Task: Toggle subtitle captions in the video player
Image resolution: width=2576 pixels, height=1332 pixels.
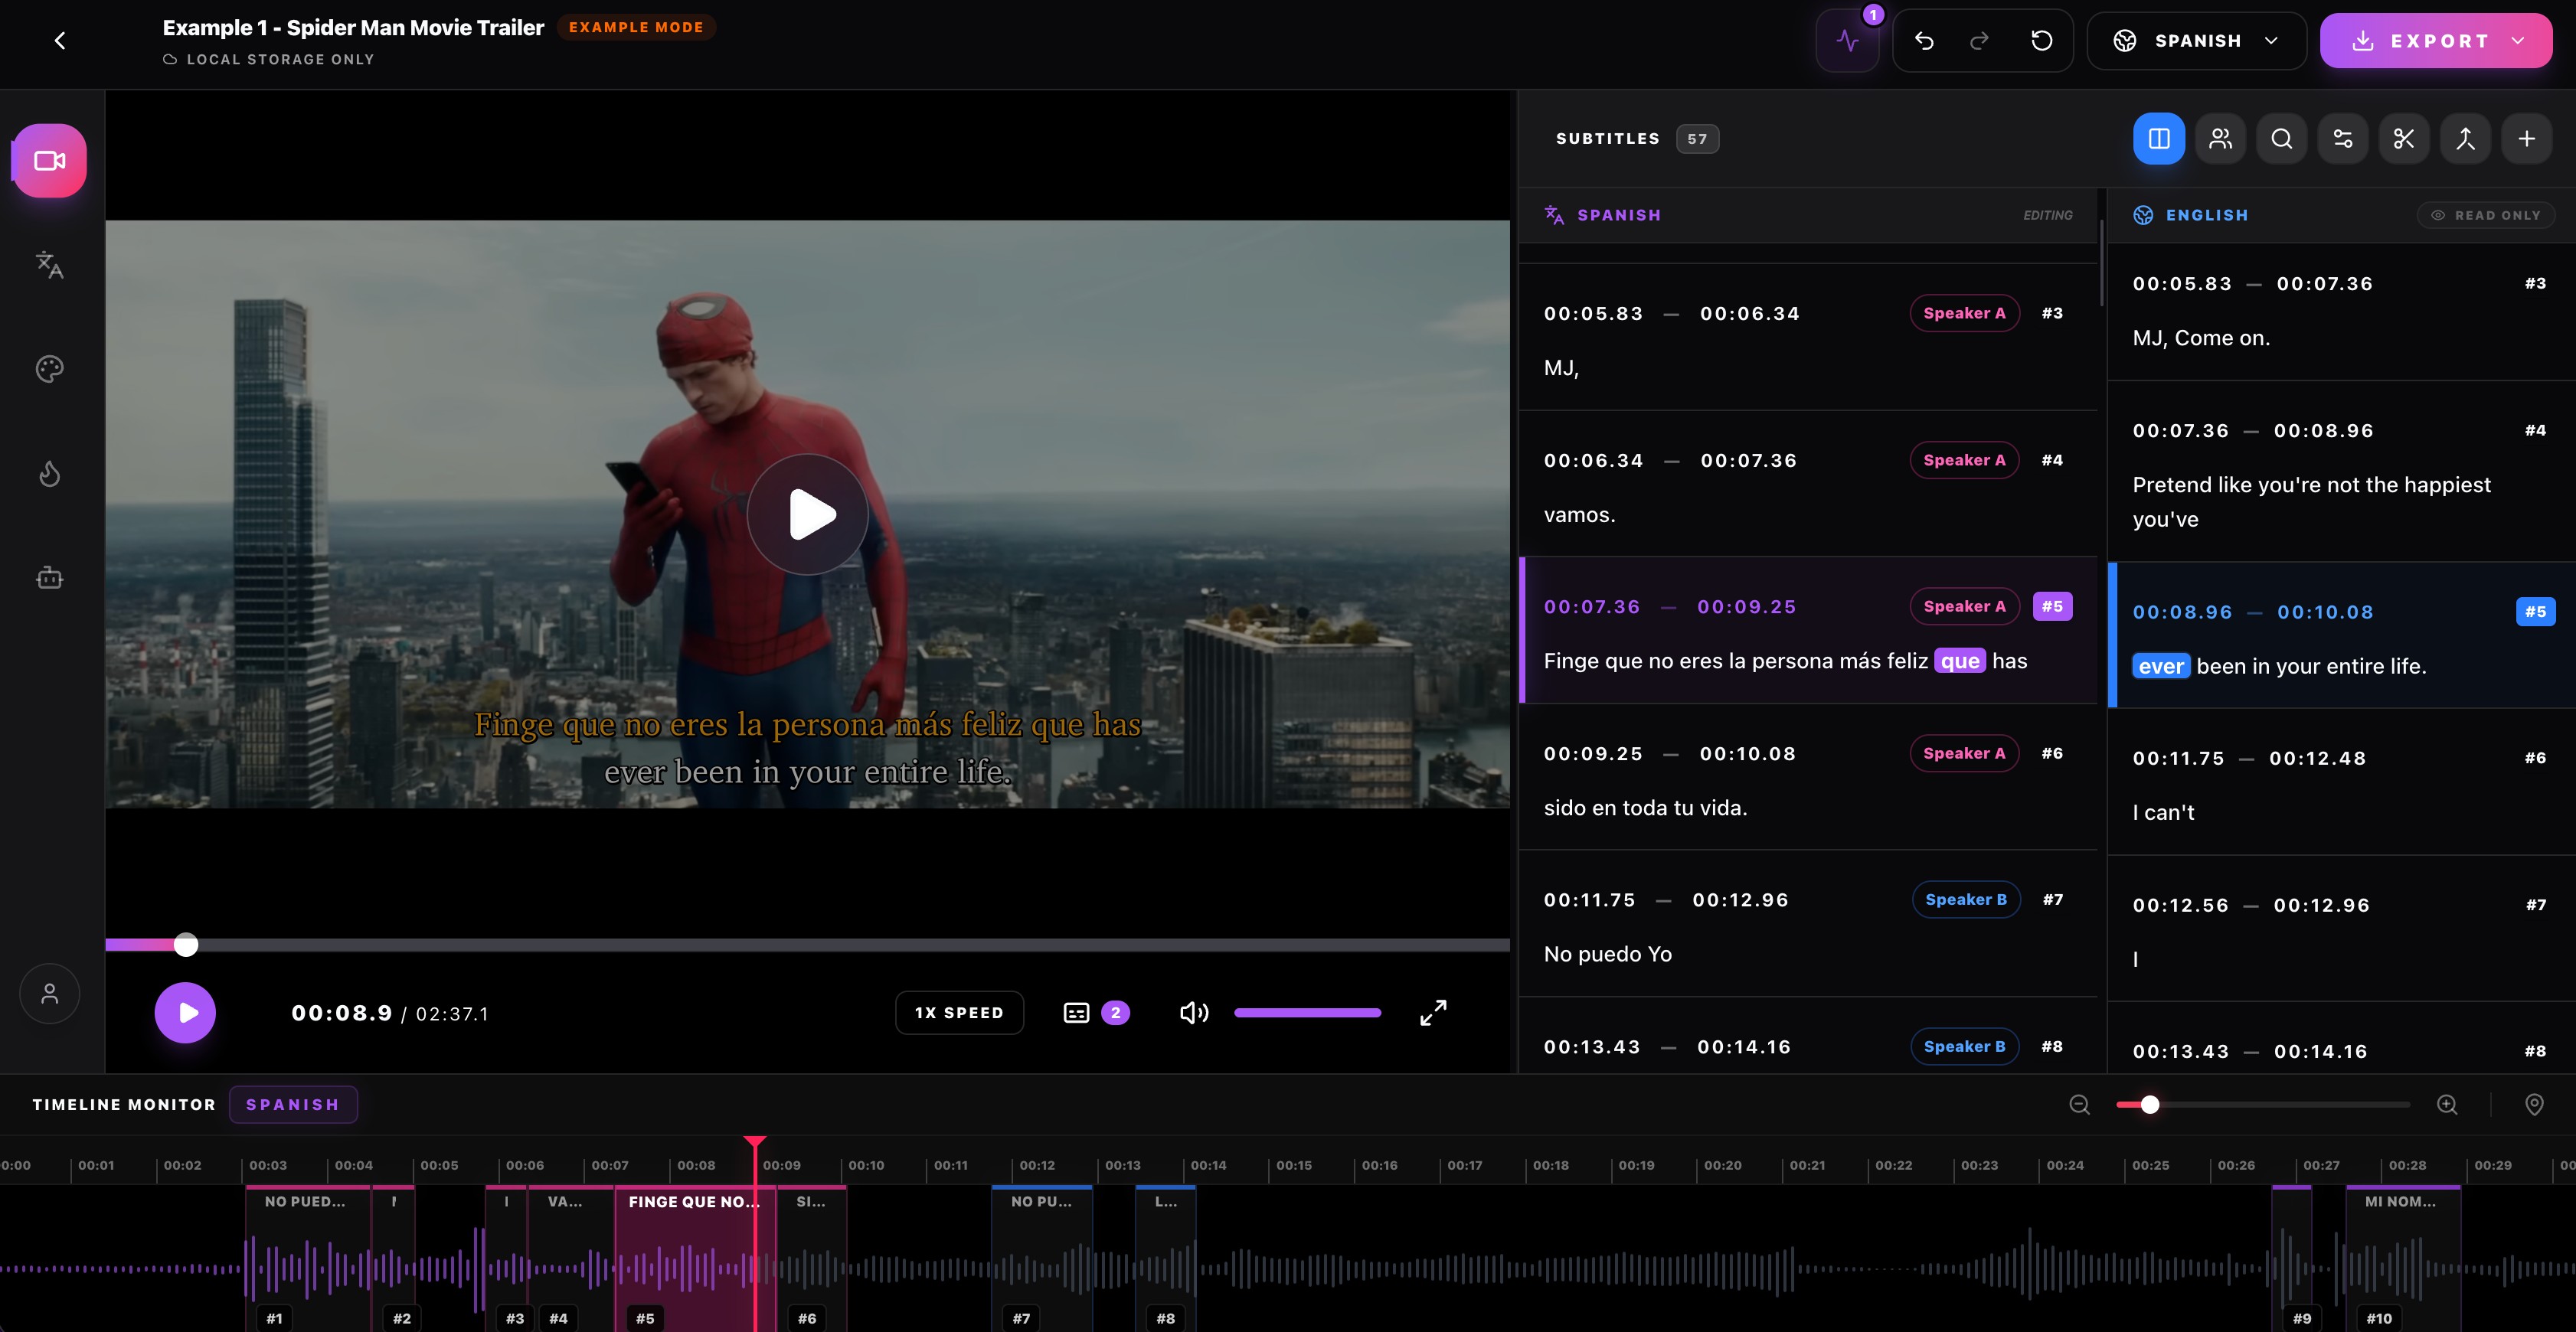Action: [x=1075, y=1012]
